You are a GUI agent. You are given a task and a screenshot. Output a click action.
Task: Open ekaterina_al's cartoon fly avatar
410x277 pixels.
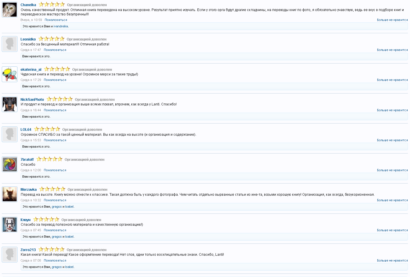[10, 74]
